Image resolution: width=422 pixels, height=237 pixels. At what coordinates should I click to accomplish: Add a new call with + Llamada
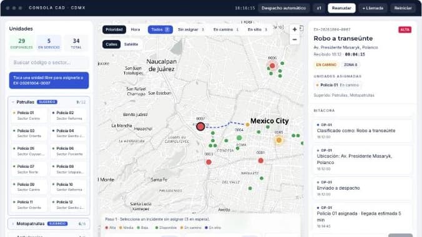(373, 8)
